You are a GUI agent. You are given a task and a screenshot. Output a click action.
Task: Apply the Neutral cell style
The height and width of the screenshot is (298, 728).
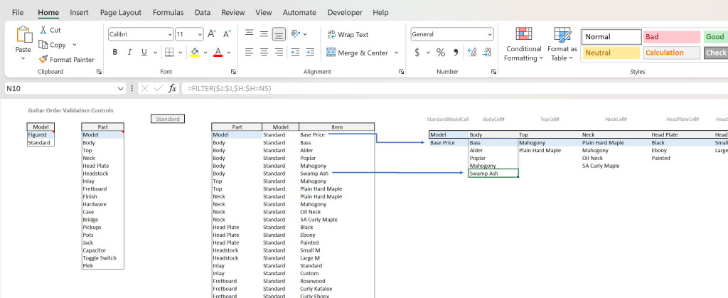tap(611, 53)
